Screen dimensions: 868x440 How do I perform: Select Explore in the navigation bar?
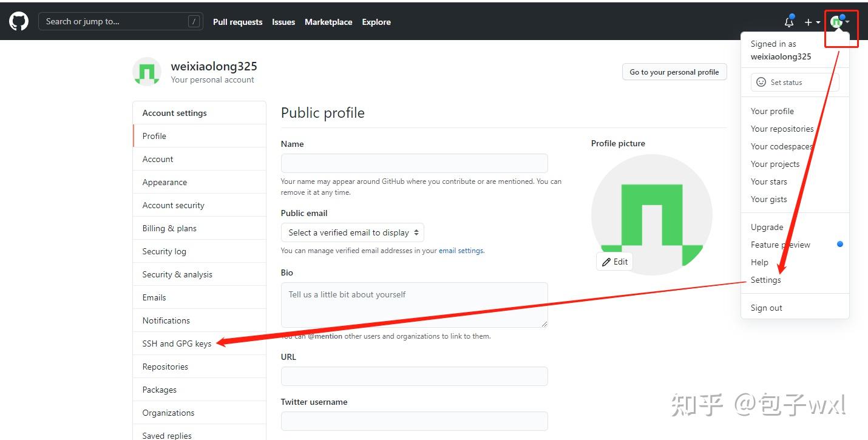pos(376,22)
